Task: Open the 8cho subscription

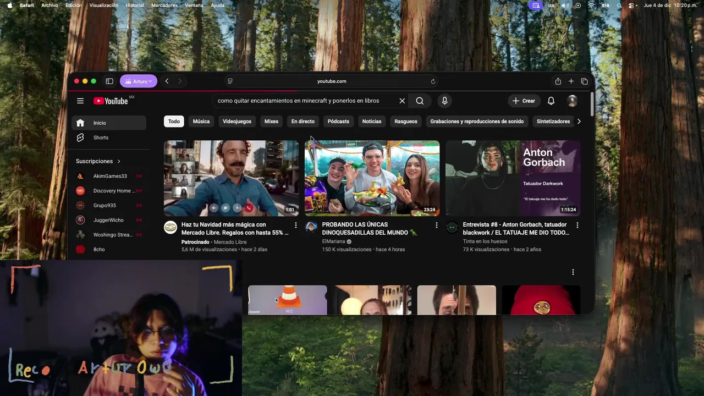Action: point(109,249)
